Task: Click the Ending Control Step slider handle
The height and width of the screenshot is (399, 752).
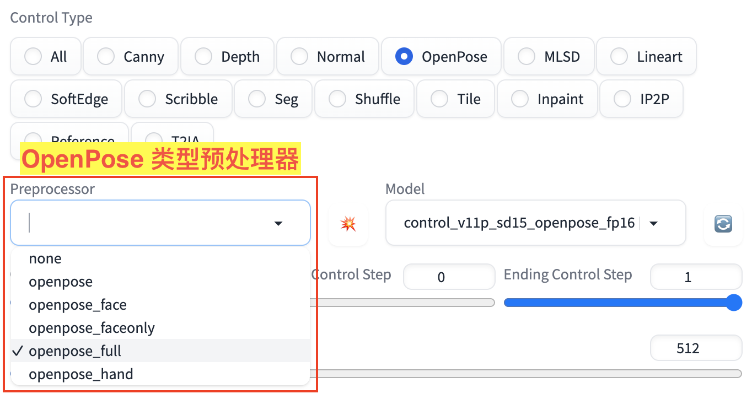Action: [733, 303]
